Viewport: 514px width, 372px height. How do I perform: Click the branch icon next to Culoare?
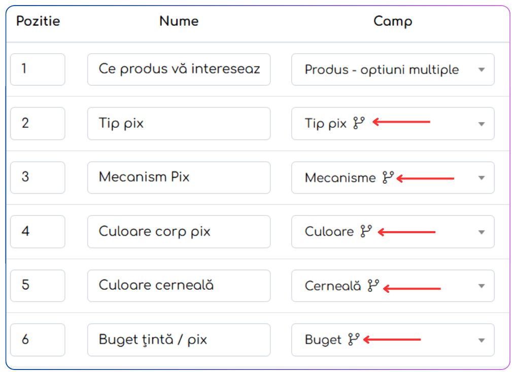tap(366, 232)
